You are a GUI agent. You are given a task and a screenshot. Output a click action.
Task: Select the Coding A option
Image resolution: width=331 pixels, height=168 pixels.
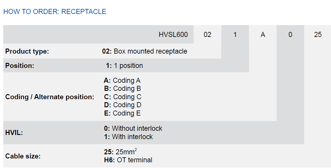point(122,80)
